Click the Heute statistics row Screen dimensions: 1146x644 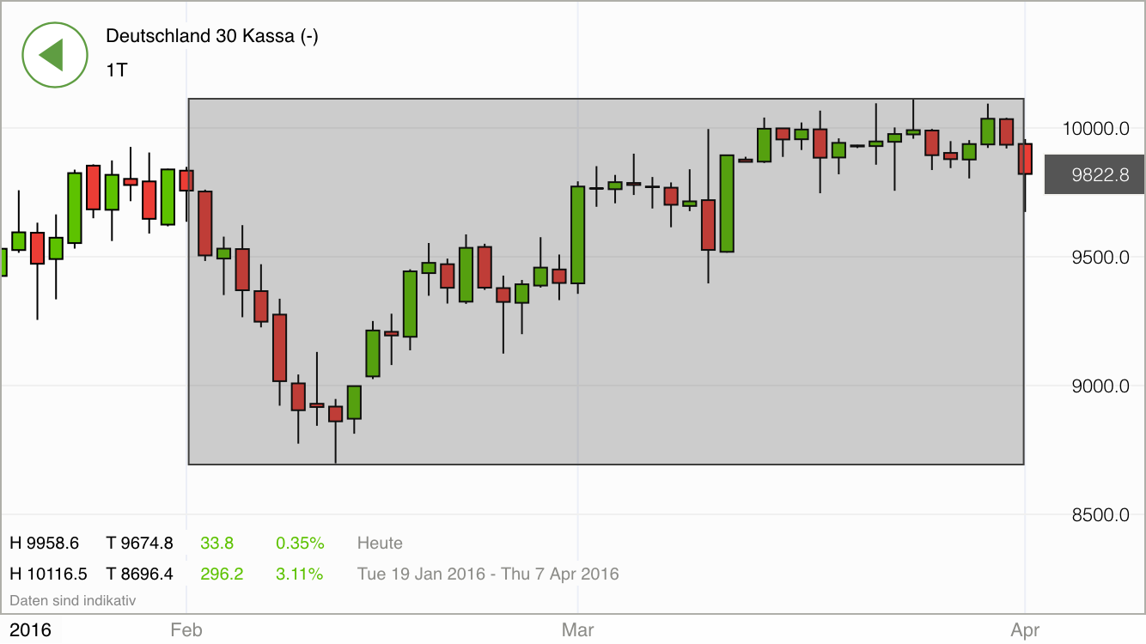[379, 543]
